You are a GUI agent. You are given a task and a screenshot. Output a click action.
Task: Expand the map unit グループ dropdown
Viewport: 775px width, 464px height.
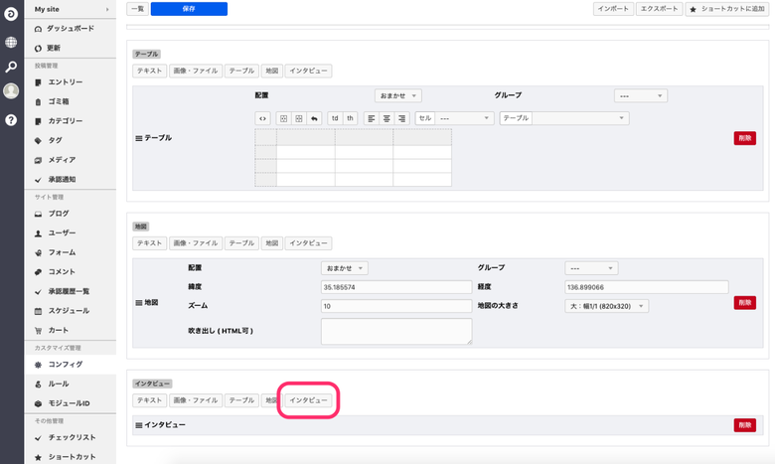pos(590,268)
